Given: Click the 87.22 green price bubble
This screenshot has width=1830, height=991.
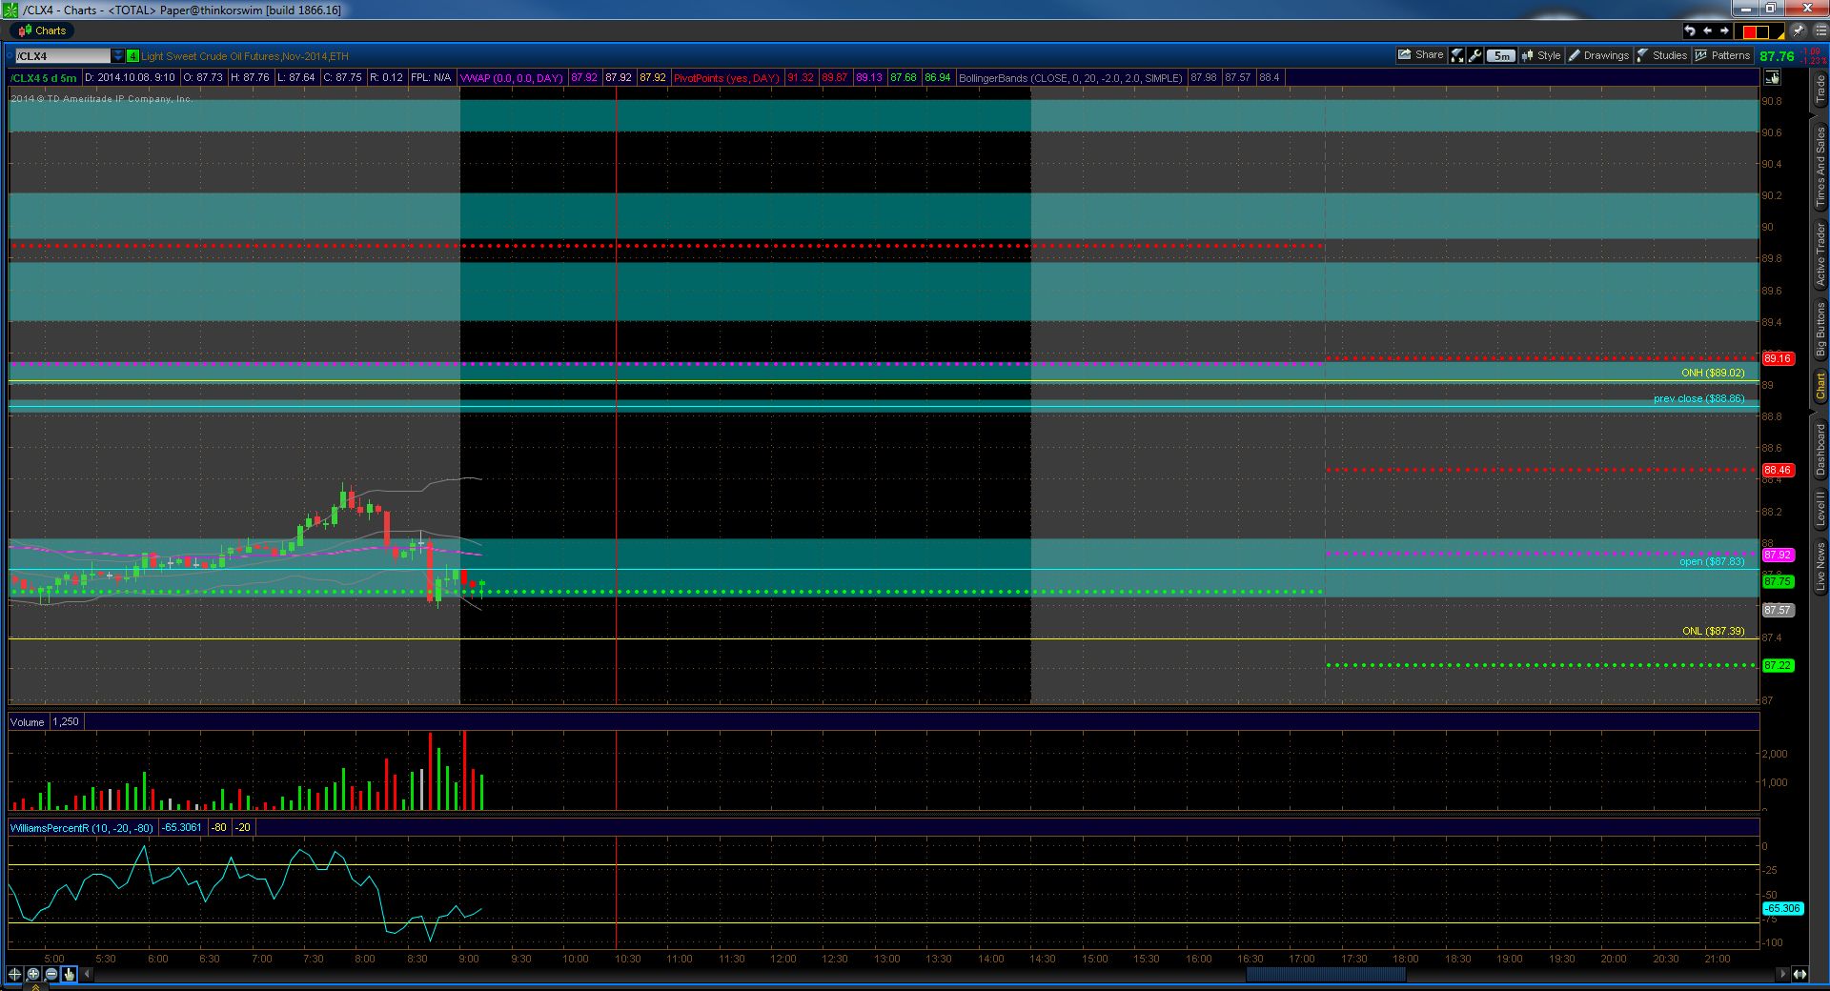Looking at the screenshot, I should tap(1778, 666).
